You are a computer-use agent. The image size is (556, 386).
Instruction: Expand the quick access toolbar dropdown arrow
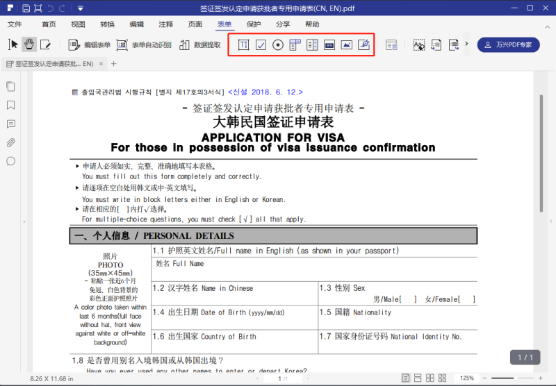pos(81,8)
